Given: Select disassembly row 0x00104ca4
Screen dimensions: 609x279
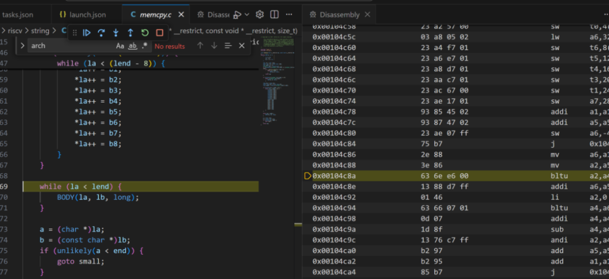Looking at the screenshot, I should pyautogui.click(x=456, y=272).
